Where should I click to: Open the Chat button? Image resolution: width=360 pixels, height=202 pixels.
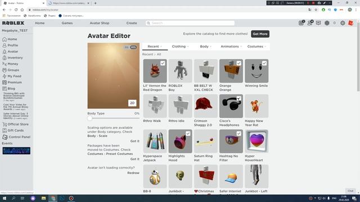point(350,191)
